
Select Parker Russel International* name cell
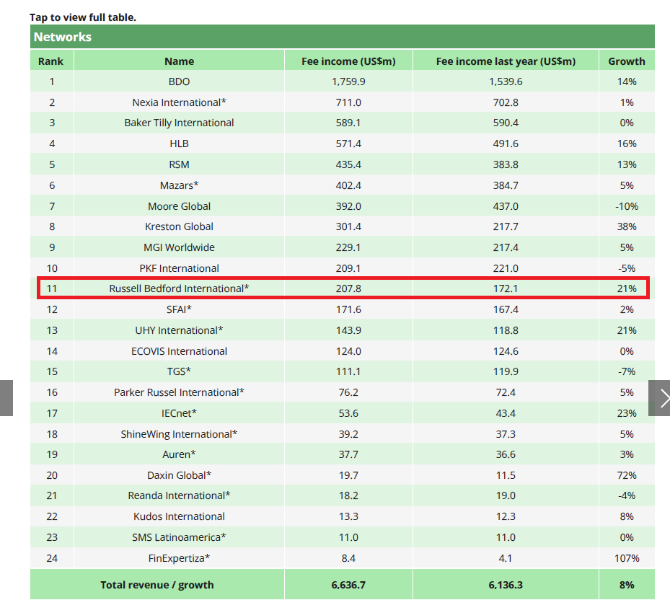pos(179,392)
